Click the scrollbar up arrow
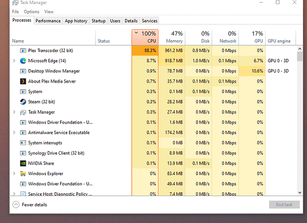Image resolution: width=307 pixels, height=223 pixels. coord(300,48)
